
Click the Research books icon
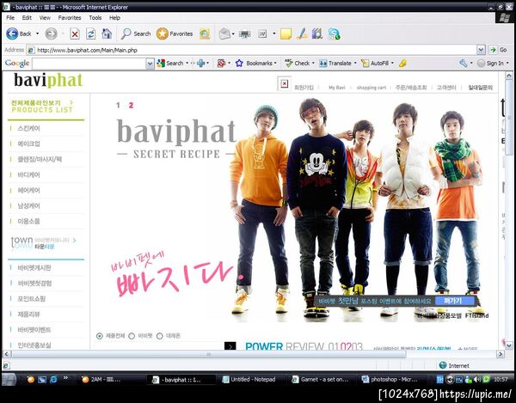[x=317, y=34]
